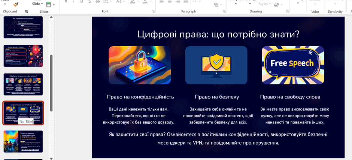Apply the font color
Image resolution: width=352 pixels, height=160 pixels.
tap(145, 1)
